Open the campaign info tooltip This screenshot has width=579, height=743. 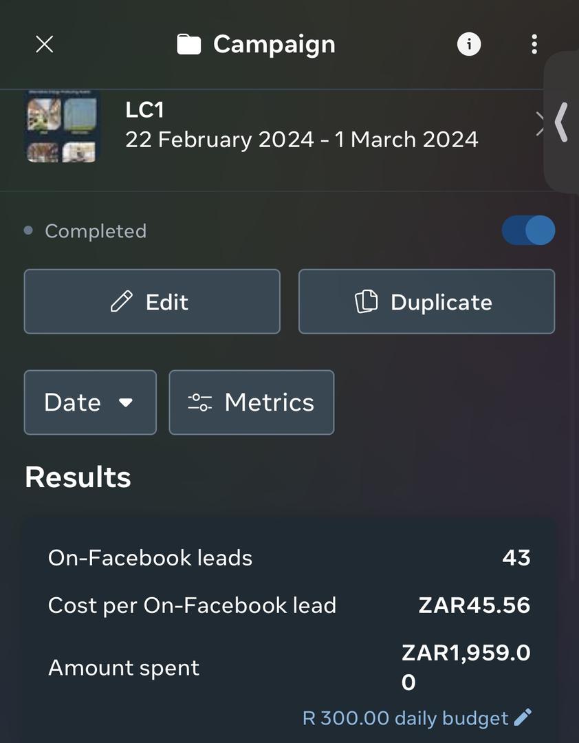click(468, 43)
